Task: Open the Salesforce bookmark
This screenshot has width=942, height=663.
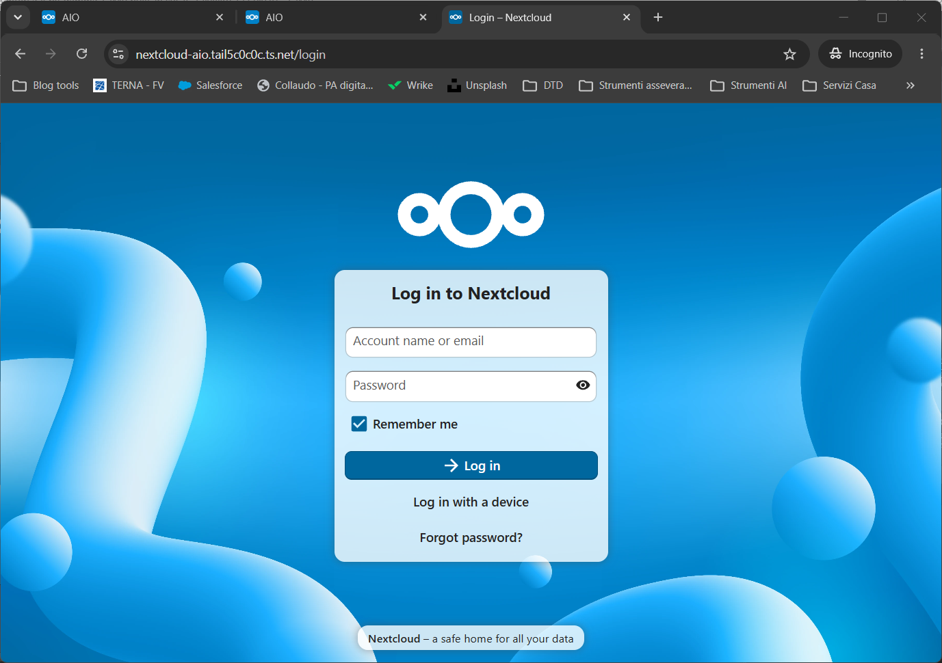Action: click(x=210, y=85)
